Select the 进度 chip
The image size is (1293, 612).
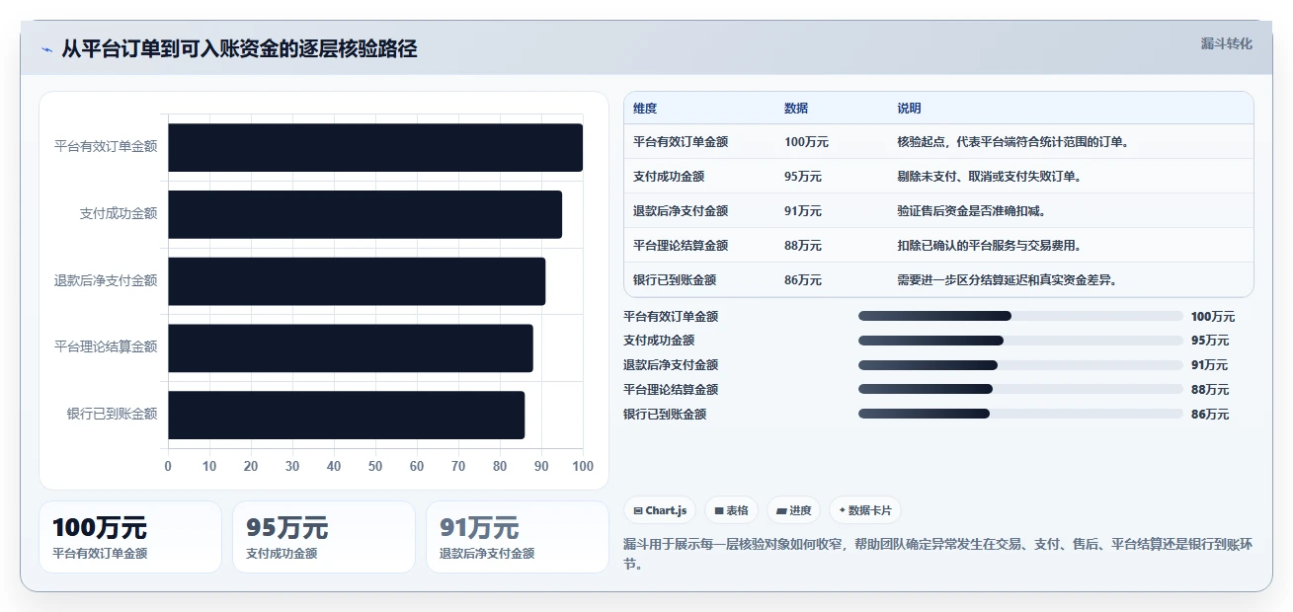(x=794, y=510)
